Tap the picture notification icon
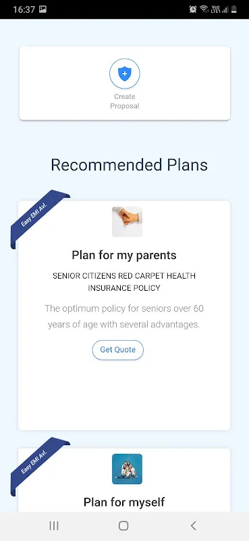Screen dimensions: 249x541 point(43,9)
